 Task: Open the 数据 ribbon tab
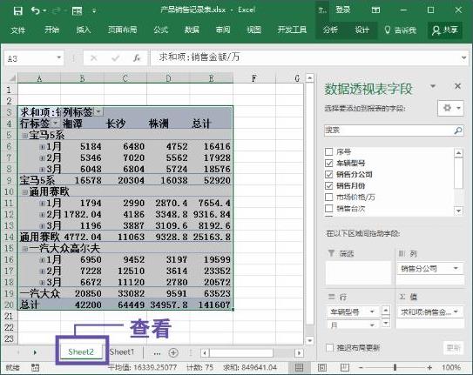coord(192,30)
